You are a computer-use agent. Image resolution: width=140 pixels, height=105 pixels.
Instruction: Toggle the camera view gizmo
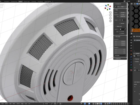point(111,18)
